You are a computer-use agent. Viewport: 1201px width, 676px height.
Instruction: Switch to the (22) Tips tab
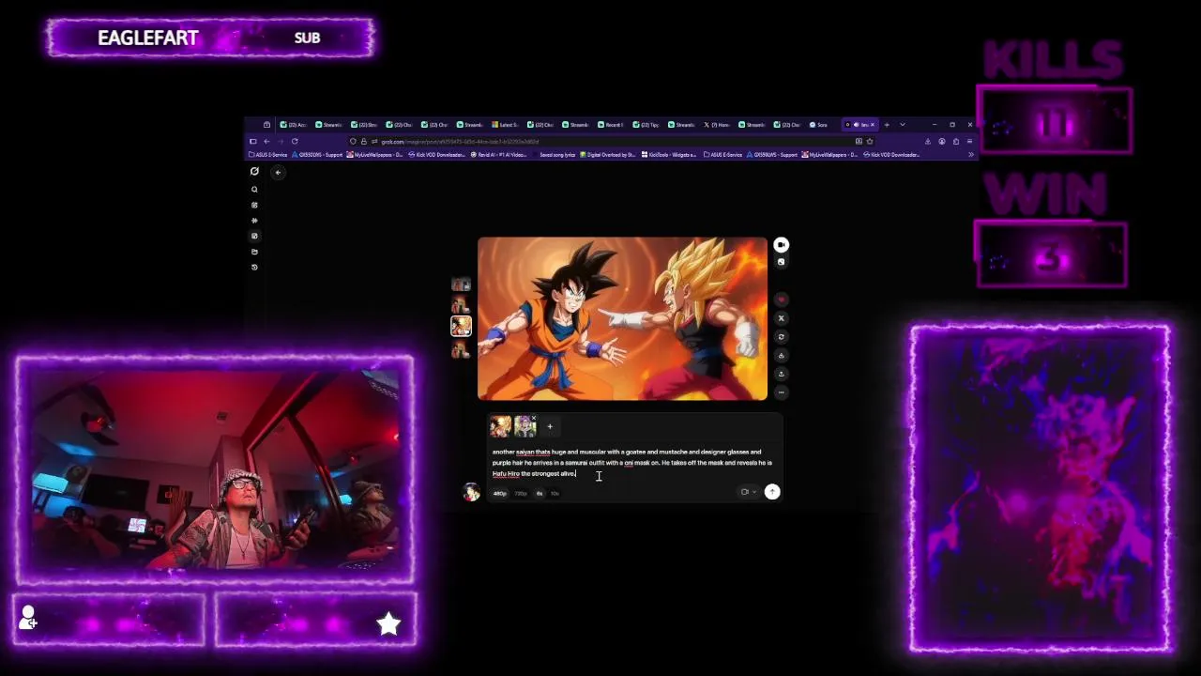click(x=646, y=125)
